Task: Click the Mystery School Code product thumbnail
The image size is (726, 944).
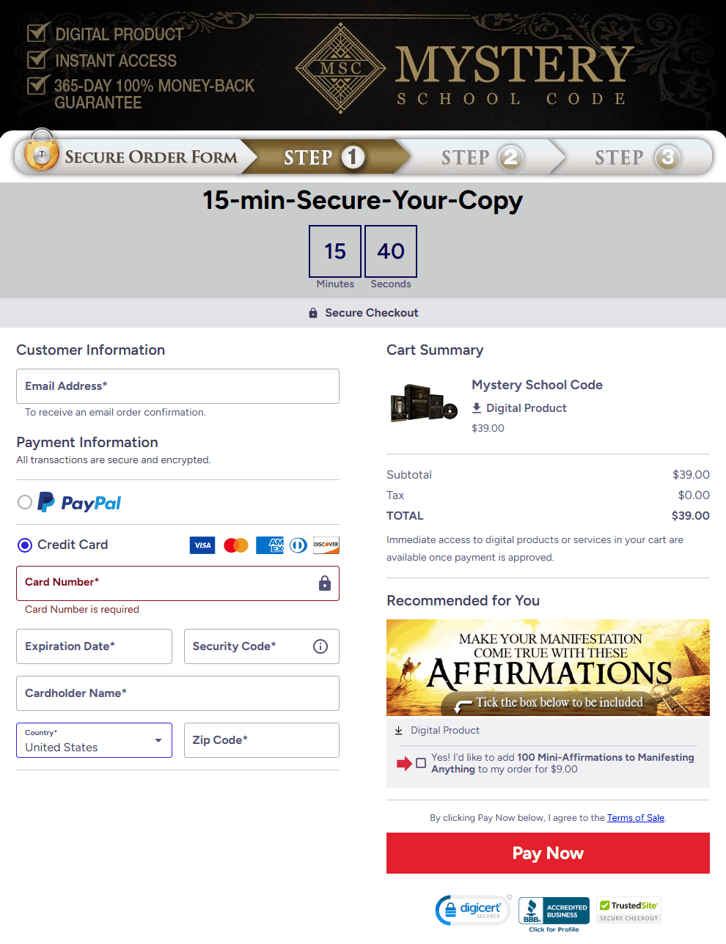Action: pos(423,404)
